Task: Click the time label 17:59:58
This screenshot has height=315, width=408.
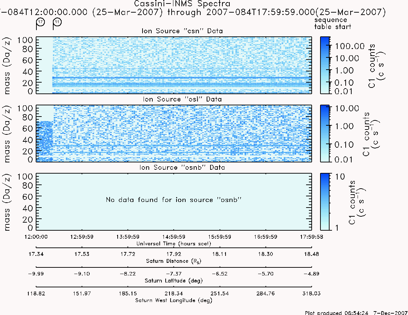Action: click(x=311, y=237)
